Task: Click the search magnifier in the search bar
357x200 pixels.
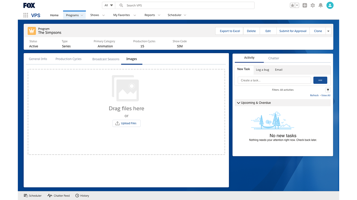Action: [121, 5]
